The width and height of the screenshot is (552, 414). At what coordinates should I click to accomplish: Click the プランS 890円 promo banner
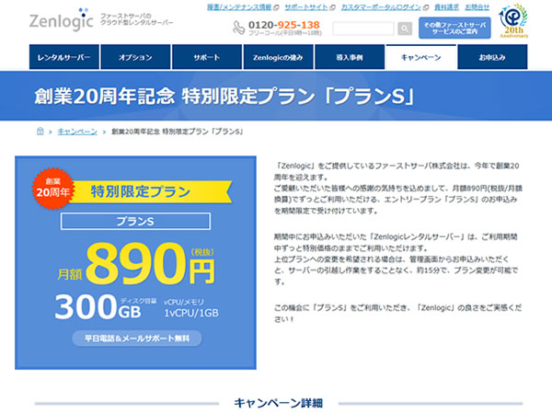135,262
